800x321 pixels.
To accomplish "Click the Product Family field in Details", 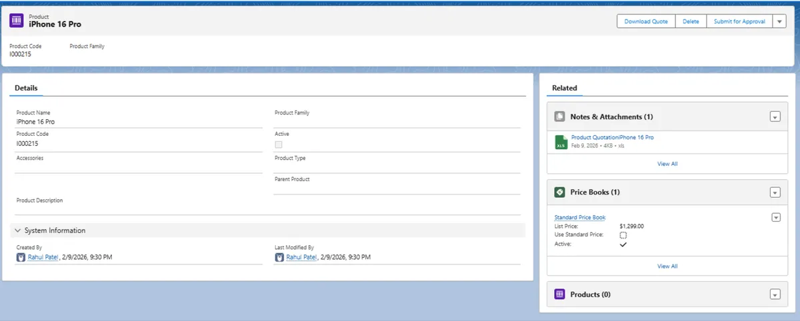I will 397,118.
